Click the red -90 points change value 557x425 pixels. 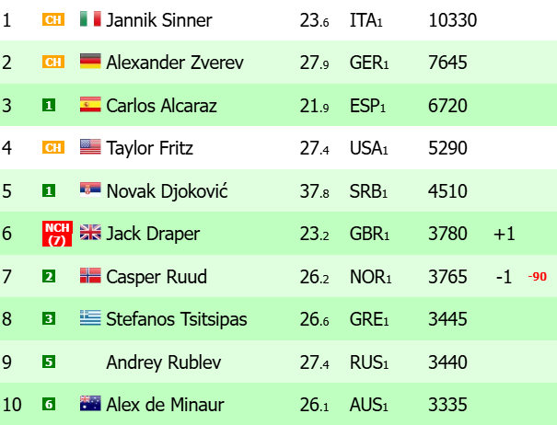point(537,276)
